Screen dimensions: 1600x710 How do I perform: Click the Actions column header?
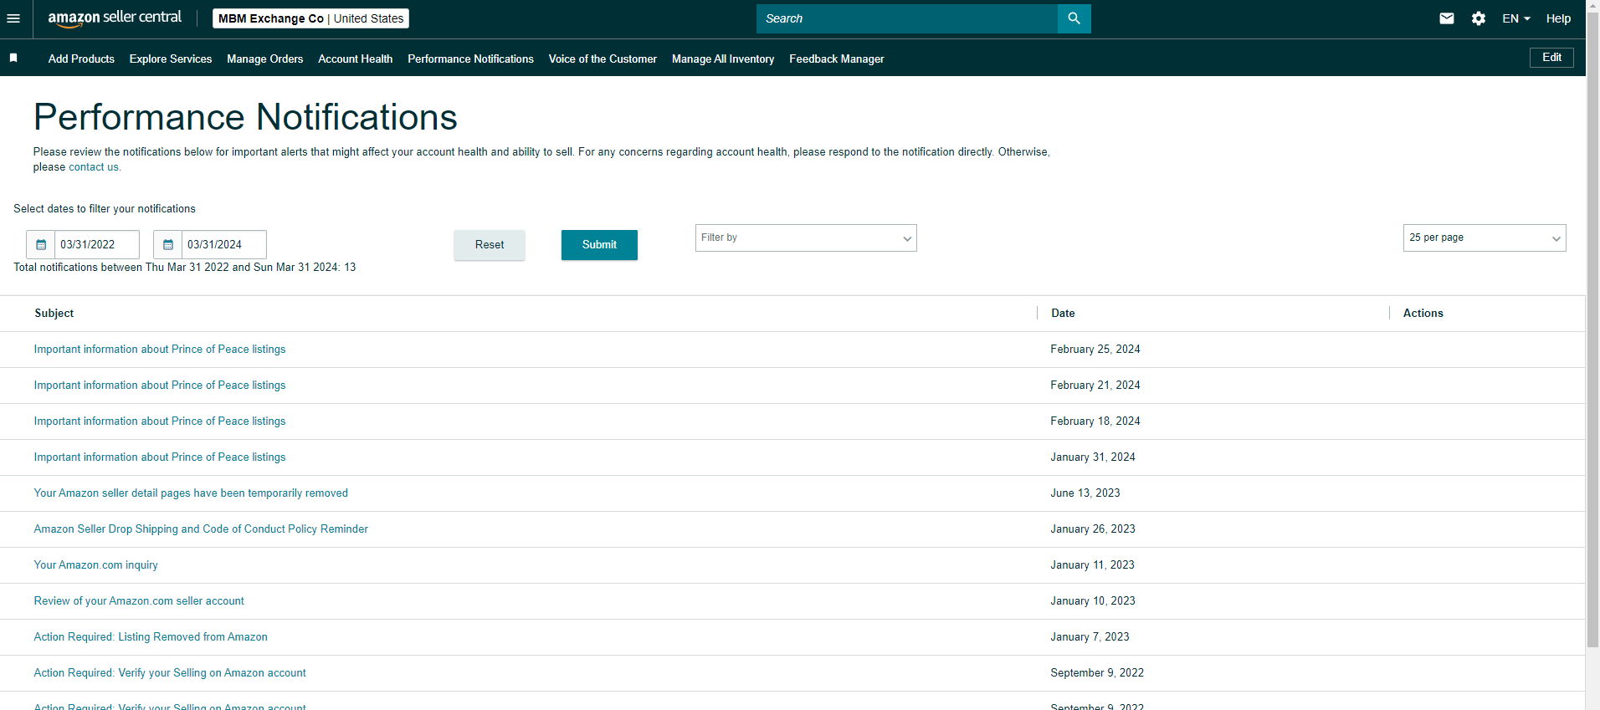1423,313
